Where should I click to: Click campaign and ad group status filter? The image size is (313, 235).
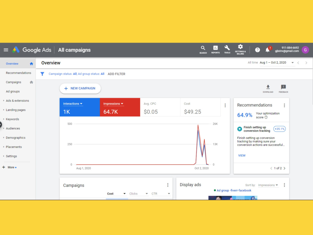click(76, 74)
